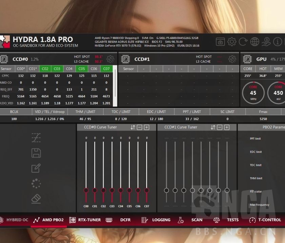Click CCD#0 Curve Tuner sort arrows
The image size is (285, 243).
pyautogui.click(x=133, y=127)
